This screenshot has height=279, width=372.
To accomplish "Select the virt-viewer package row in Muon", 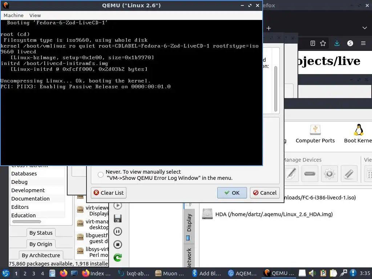I will [x=93, y=210].
